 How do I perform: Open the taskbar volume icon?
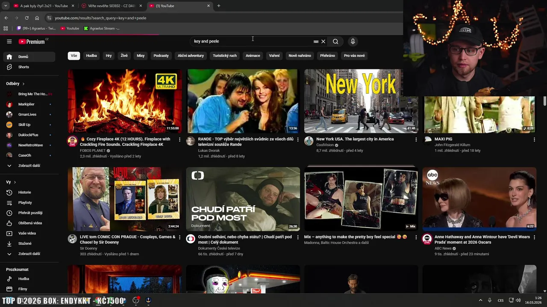pos(518,300)
